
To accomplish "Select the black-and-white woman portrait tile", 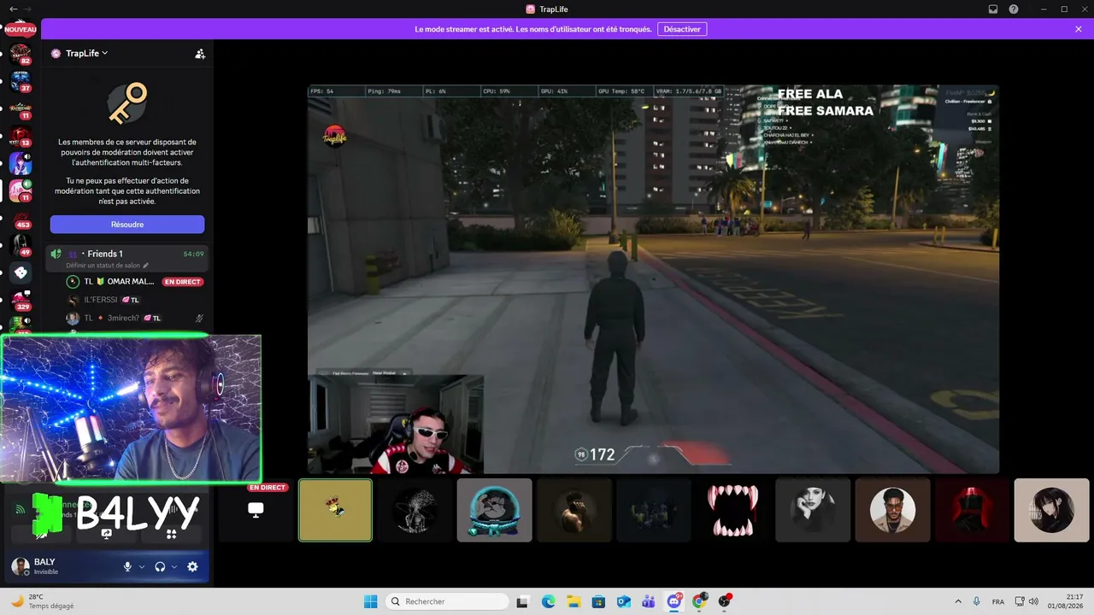I will coord(813,510).
